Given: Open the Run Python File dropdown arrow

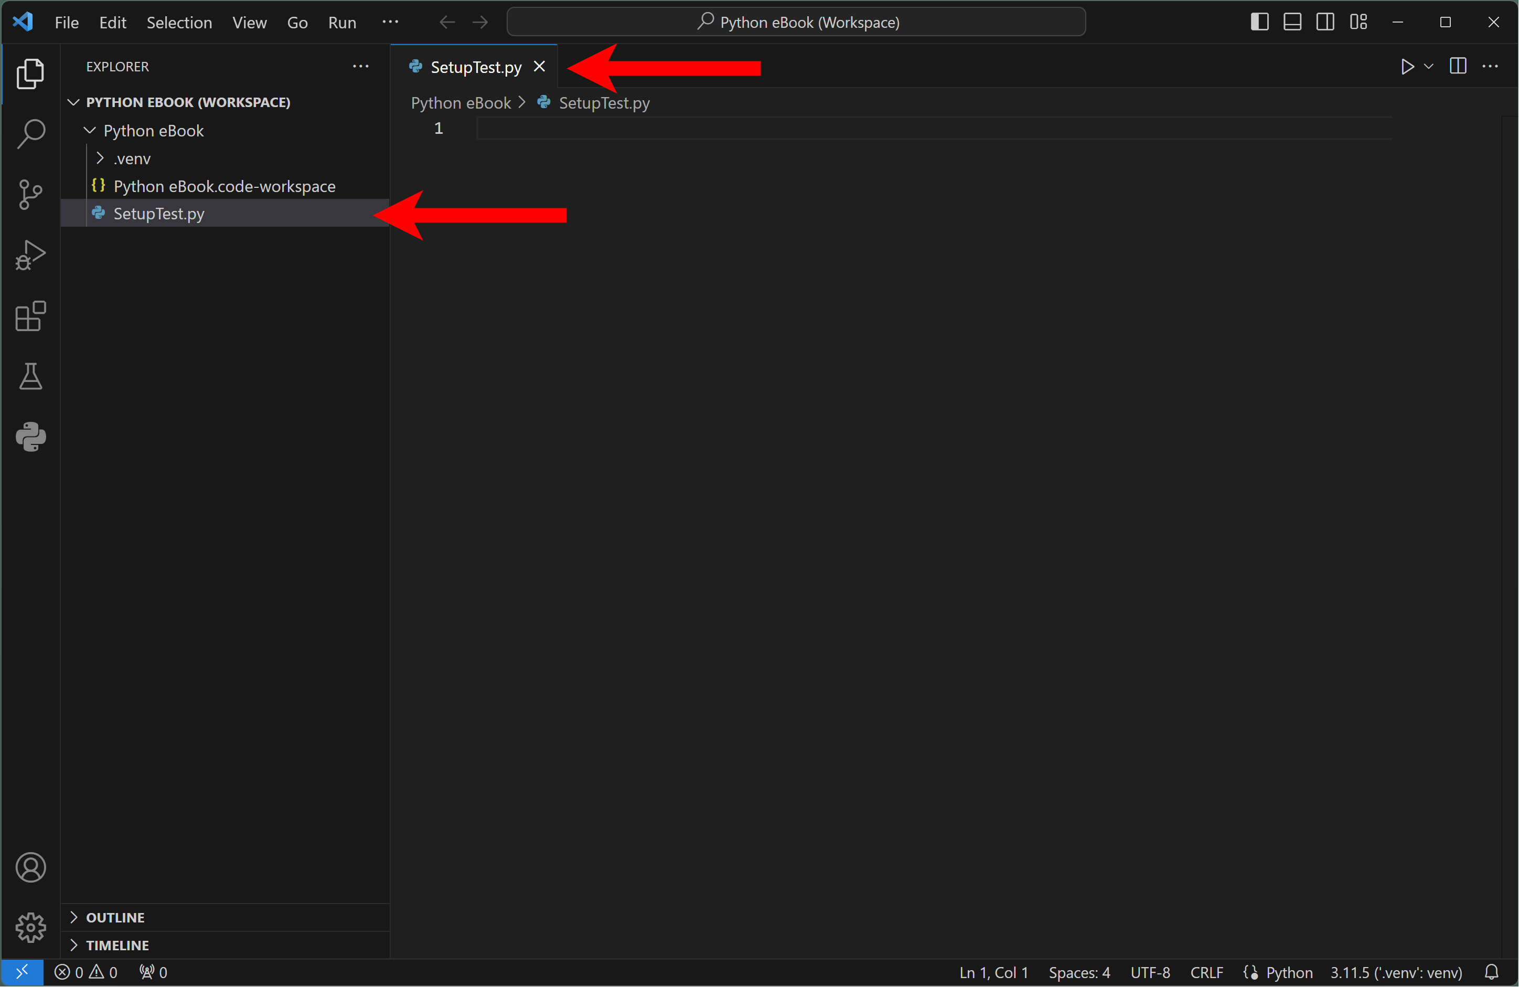Looking at the screenshot, I should [x=1429, y=67].
